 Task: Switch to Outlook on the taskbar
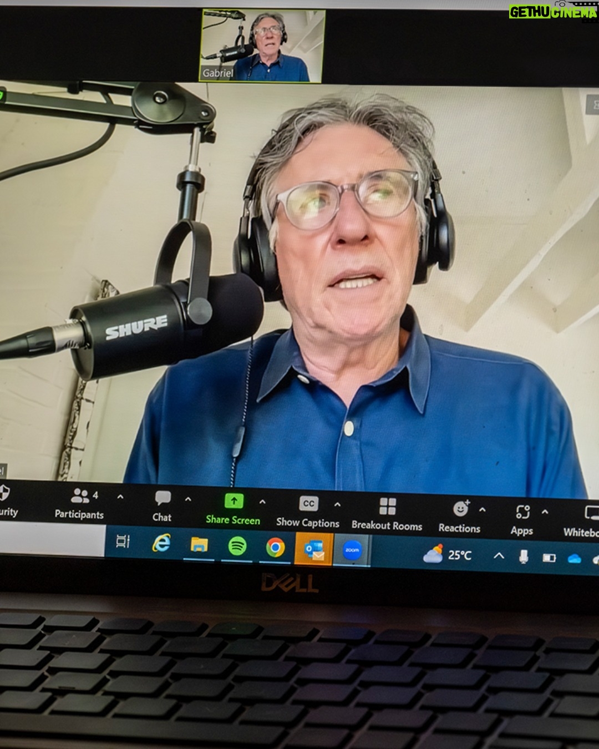click(x=314, y=550)
